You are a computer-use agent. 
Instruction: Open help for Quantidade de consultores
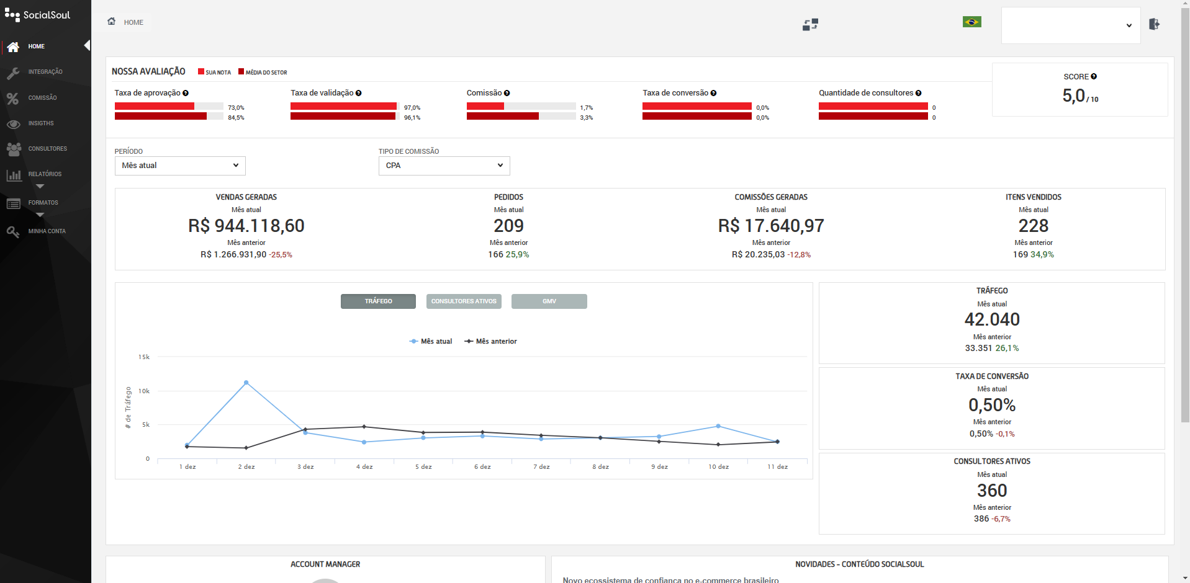[918, 93]
